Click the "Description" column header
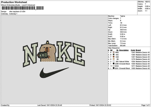Viewport: 151px width, 107px height. [x=124, y=50]
